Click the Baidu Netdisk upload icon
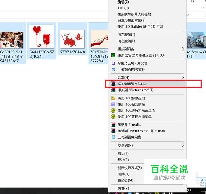This screenshot has width=206, height=194. [x=113, y=137]
